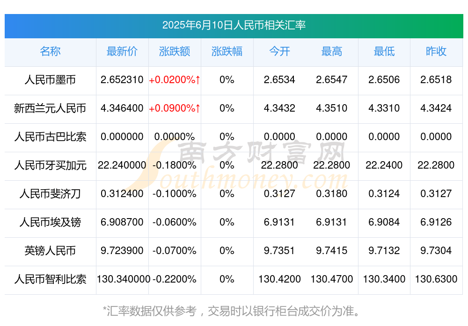Click latest price 2.652310
The image size is (468, 326).
(122, 79)
